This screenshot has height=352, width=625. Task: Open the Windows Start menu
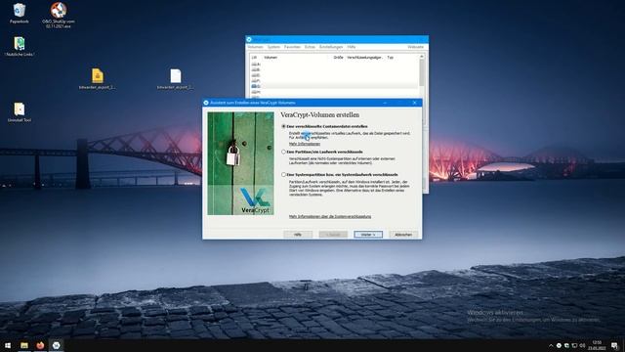[8, 345]
